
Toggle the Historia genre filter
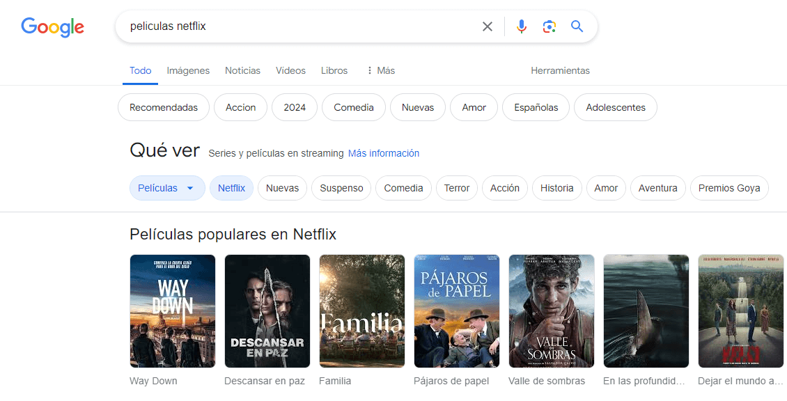point(556,188)
